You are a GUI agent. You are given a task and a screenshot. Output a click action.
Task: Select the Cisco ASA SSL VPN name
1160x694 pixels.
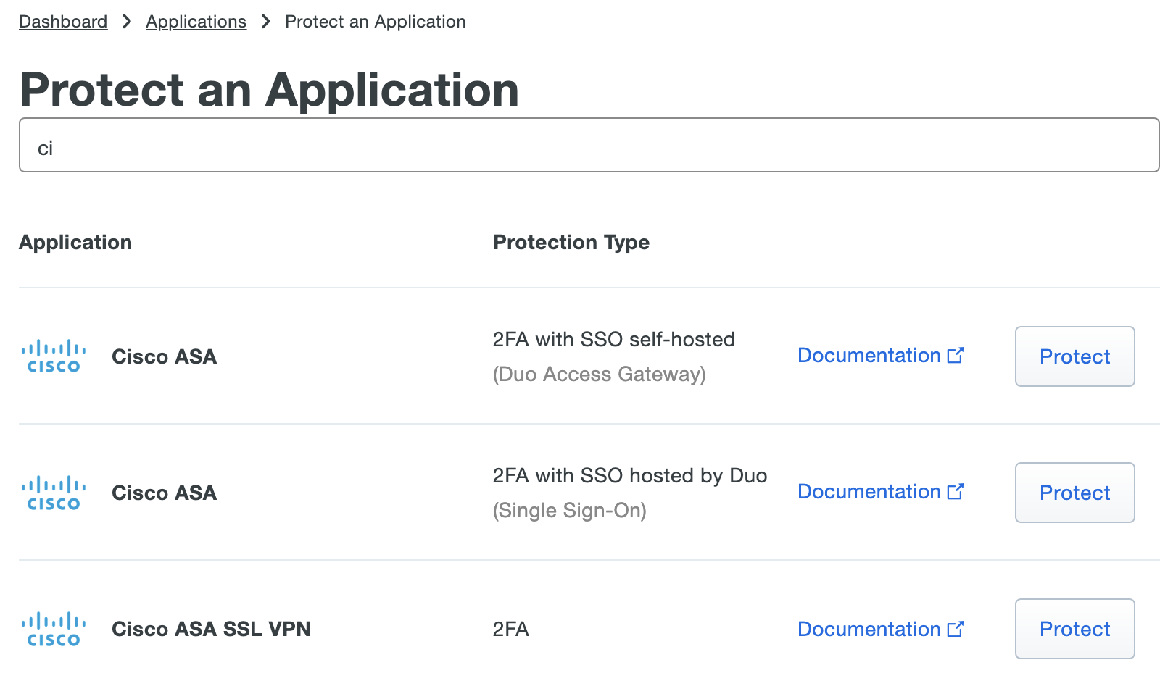(x=211, y=629)
